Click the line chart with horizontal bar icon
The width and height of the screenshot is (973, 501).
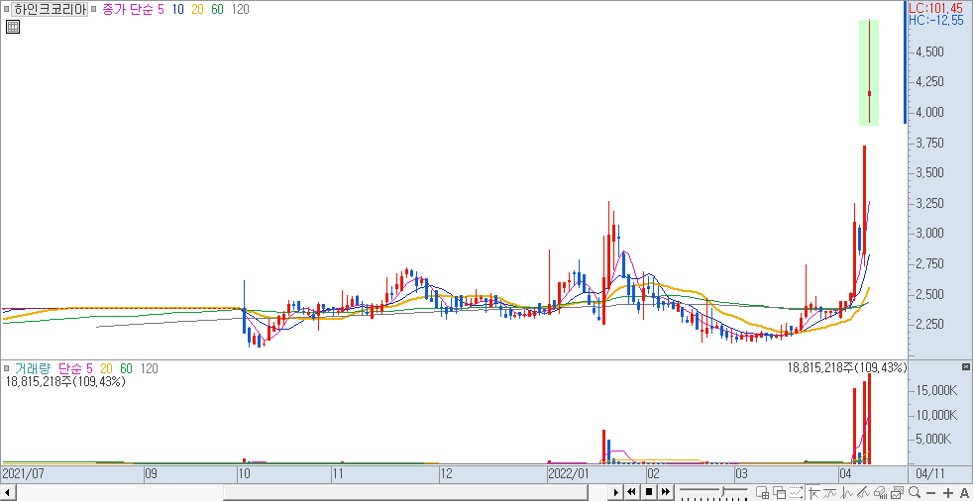829,493
